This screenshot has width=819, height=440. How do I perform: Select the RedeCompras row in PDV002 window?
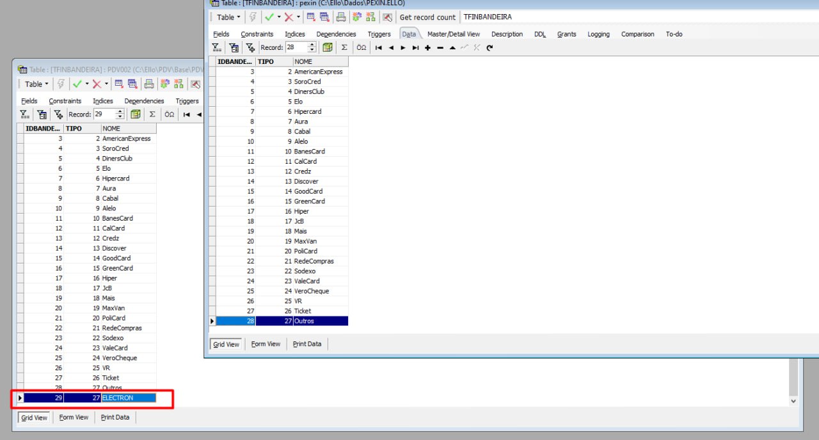(90, 328)
